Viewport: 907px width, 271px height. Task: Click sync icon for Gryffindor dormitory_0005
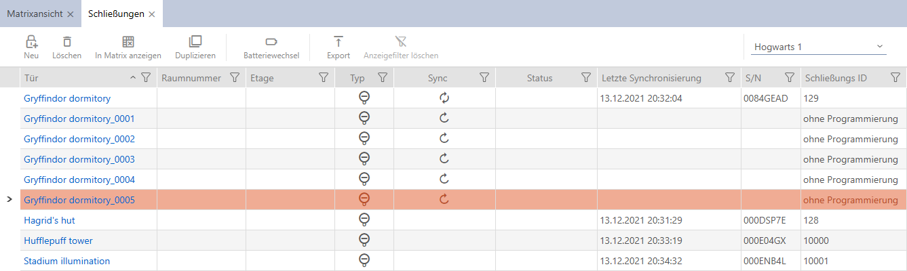pos(444,200)
